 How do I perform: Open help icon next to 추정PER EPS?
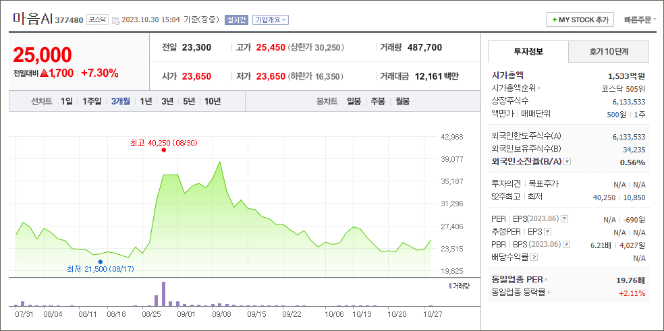tap(548, 231)
